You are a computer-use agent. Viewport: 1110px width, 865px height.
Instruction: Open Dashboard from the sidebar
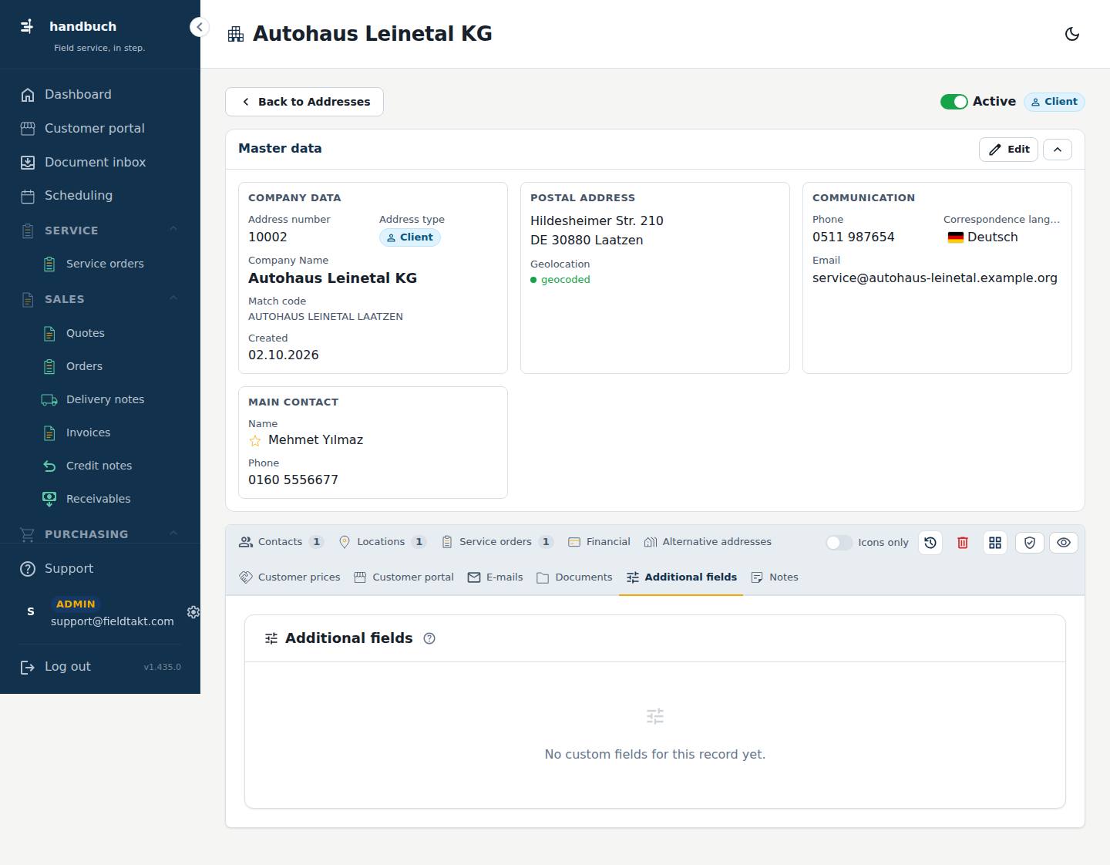[x=100, y=95]
